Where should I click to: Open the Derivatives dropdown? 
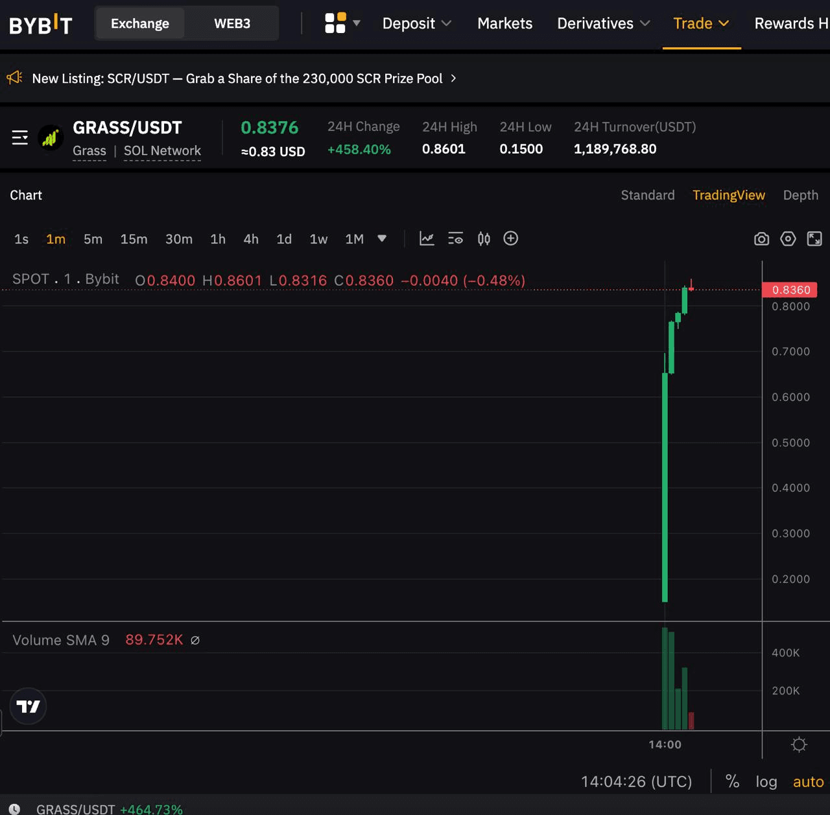point(603,23)
